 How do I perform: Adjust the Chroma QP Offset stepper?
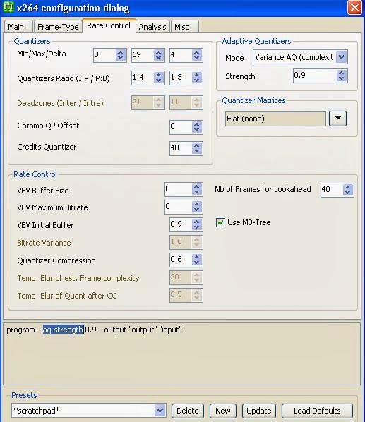(x=197, y=127)
